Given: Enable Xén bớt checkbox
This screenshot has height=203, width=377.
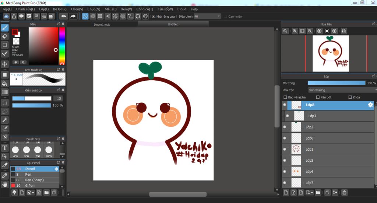Looking at the screenshot, I should pyautogui.click(x=318, y=97).
